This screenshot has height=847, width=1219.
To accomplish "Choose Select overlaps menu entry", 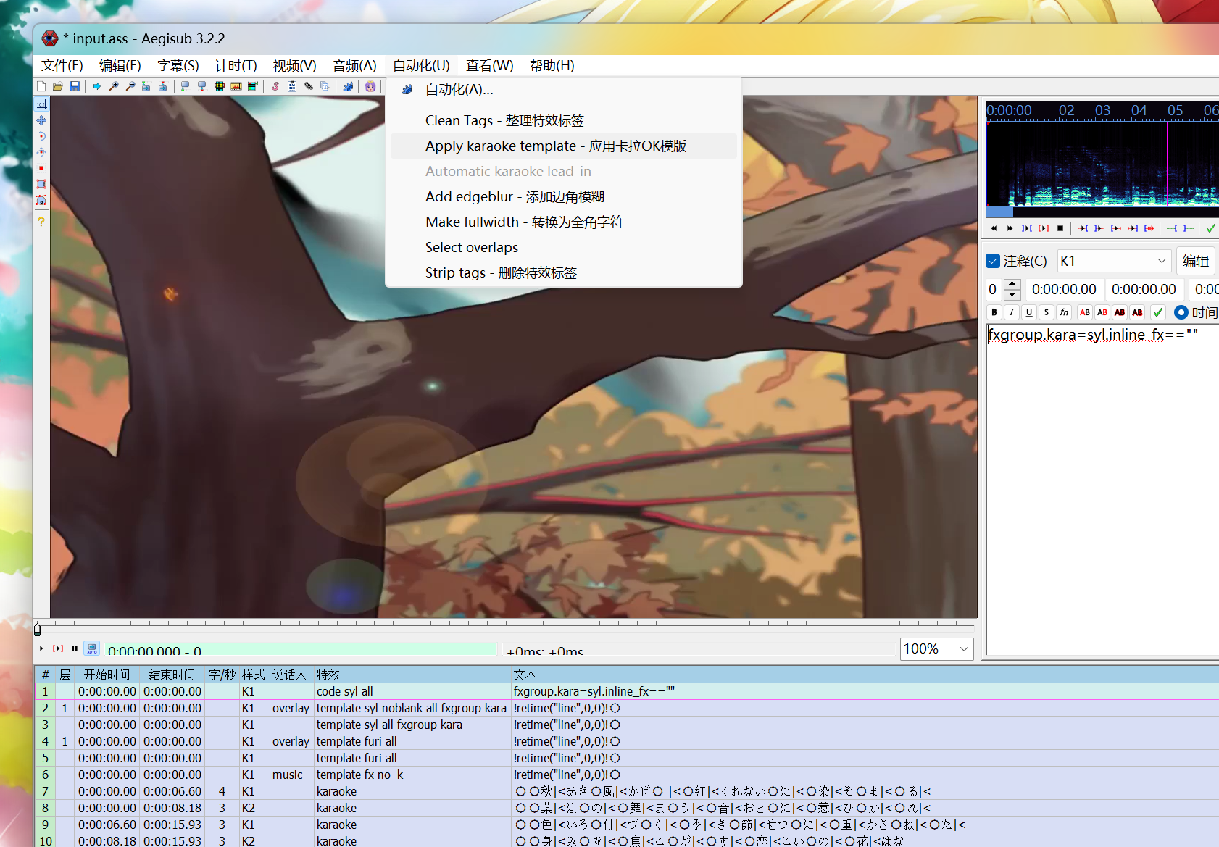I will pos(564,247).
